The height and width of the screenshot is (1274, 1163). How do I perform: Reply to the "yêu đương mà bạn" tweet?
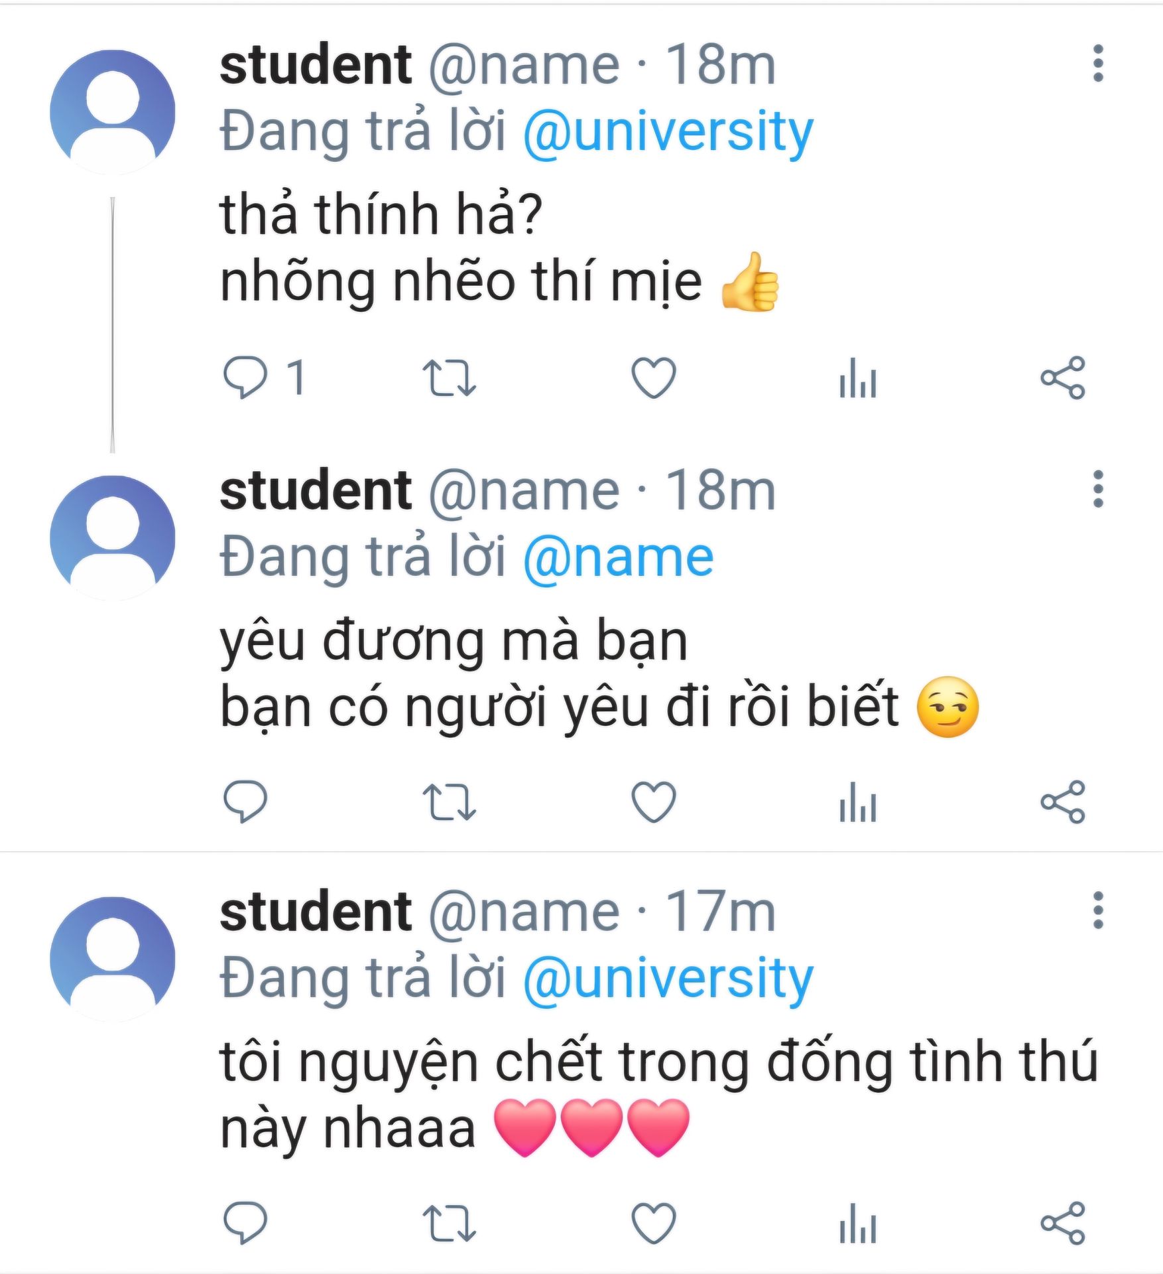click(245, 802)
